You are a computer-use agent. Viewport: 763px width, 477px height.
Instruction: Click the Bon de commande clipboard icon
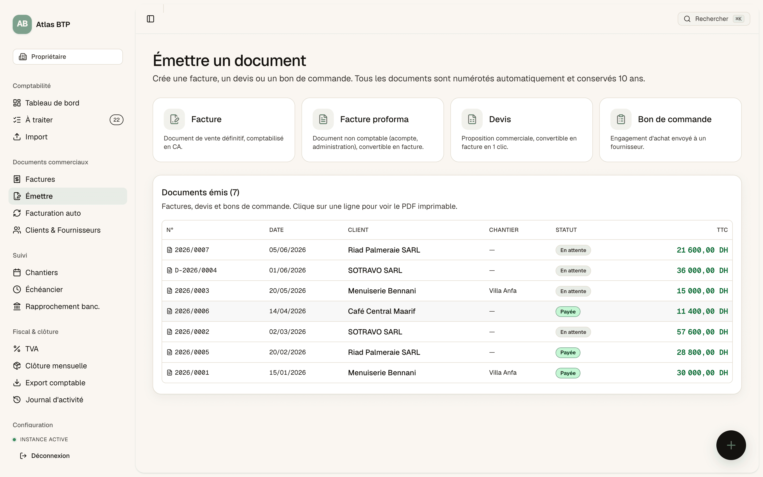point(621,119)
